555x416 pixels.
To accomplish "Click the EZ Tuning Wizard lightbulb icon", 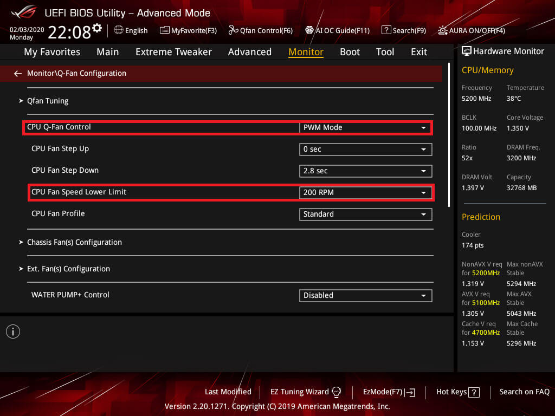I will [336, 392].
